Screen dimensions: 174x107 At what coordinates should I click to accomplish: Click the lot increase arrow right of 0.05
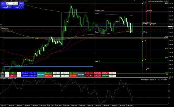(17, 4)
